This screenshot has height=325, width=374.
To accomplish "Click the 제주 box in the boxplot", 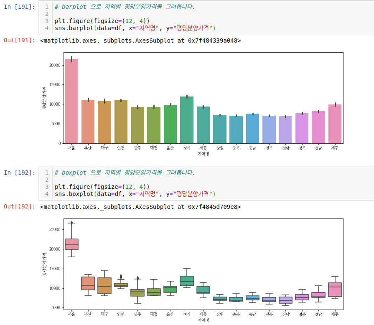I will point(335,290).
